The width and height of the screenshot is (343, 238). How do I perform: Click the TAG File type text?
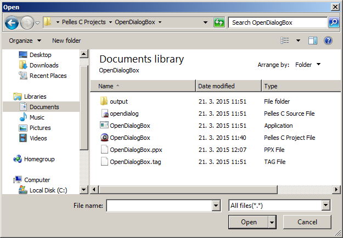point(275,162)
